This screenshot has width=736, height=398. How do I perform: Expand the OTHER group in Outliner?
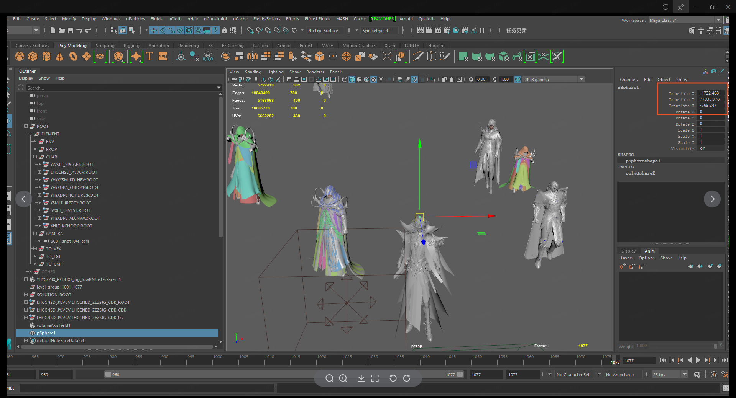click(30, 272)
